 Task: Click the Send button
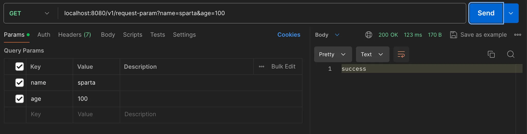click(486, 13)
